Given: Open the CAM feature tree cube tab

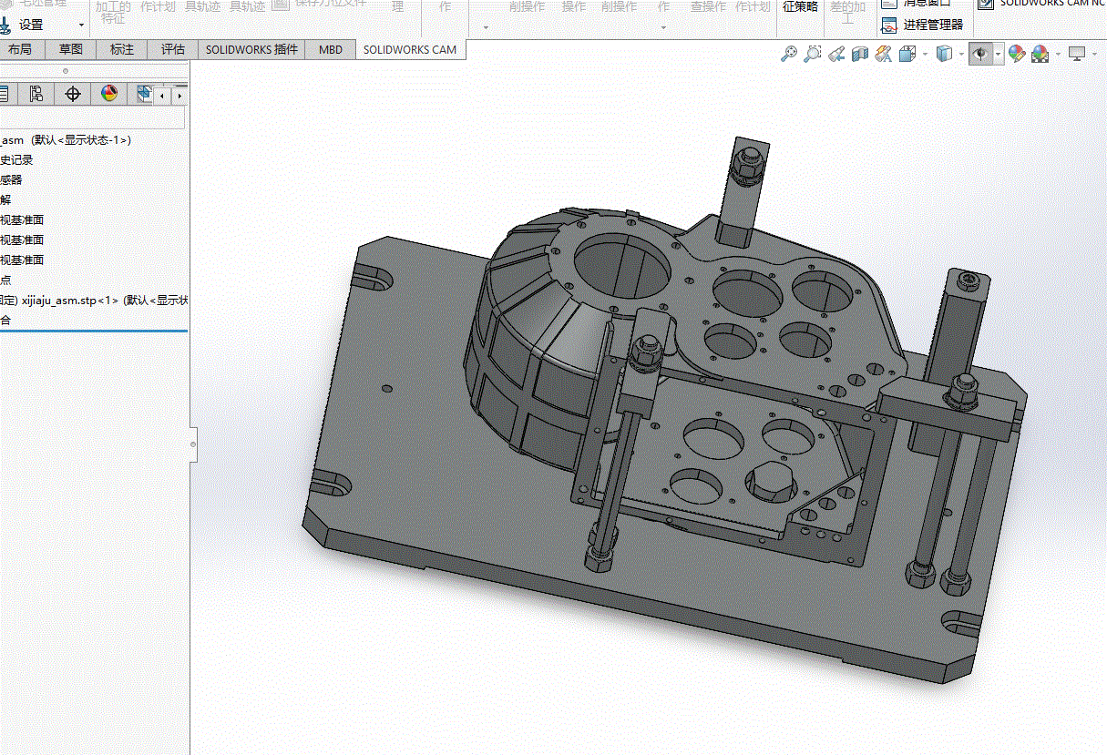Looking at the screenshot, I should point(144,94).
